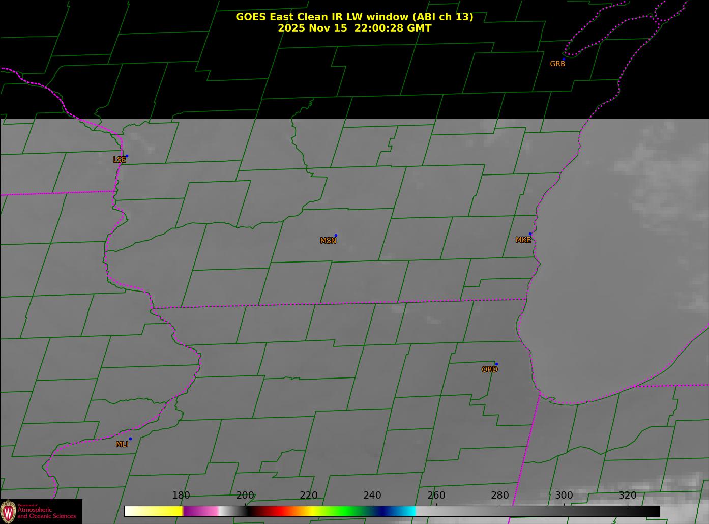The height and width of the screenshot is (524, 709).
Task: Click the GOES East Clean IR title text
Action: click(354, 17)
